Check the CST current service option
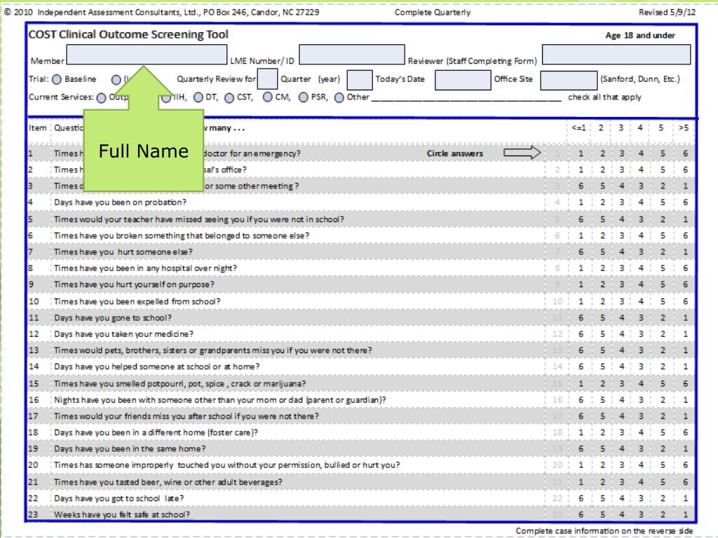The height and width of the screenshot is (538, 718). point(229,98)
